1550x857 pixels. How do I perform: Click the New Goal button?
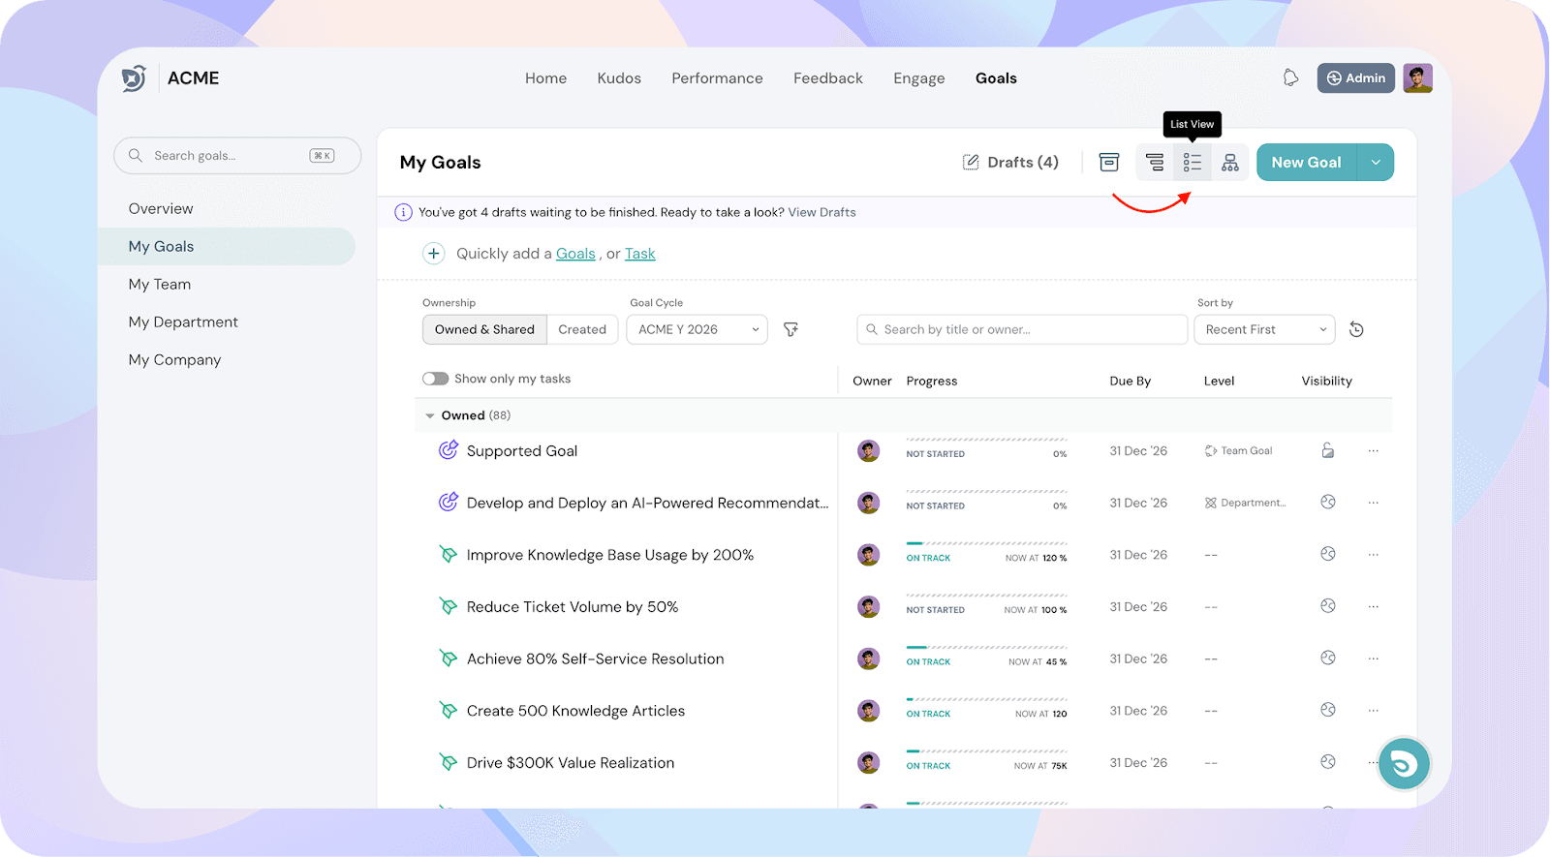click(1306, 163)
